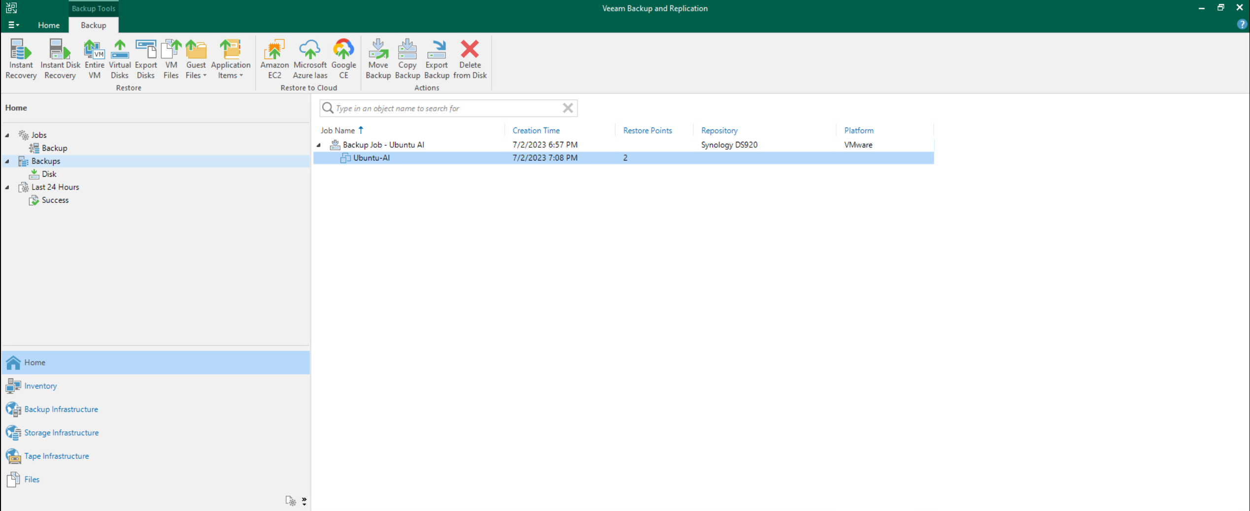This screenshot has width=1250, height=511.
Task: Sort by Job Name column
Action: (341, 130)
